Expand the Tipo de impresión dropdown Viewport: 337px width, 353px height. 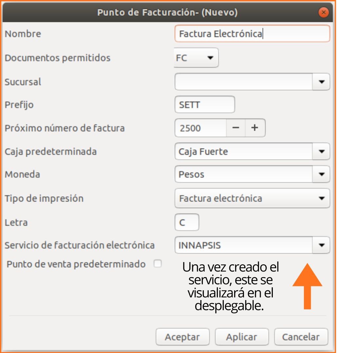click(x=321, y=198)
